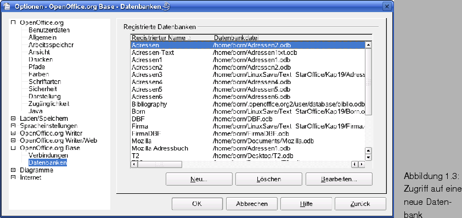Click the Abbrechen button

[252, 204]
